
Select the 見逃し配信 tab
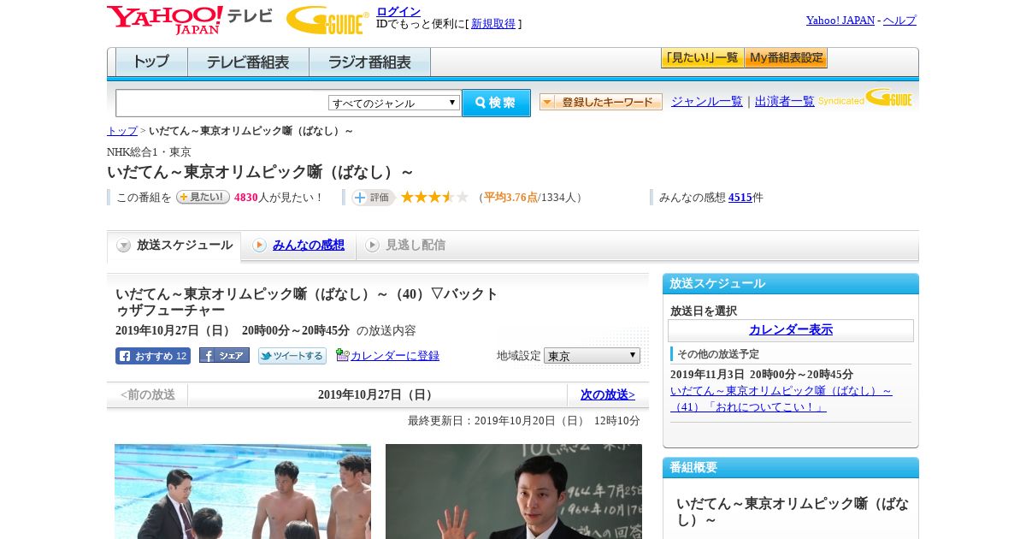tap(405, 246)
